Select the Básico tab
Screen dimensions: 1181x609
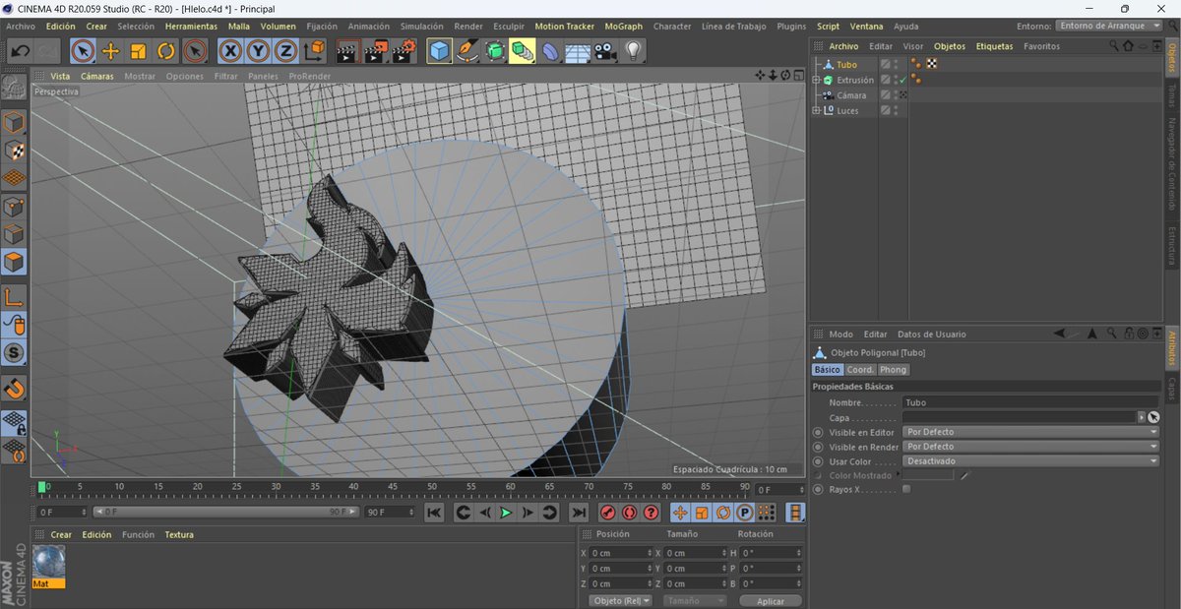point(828,370)
